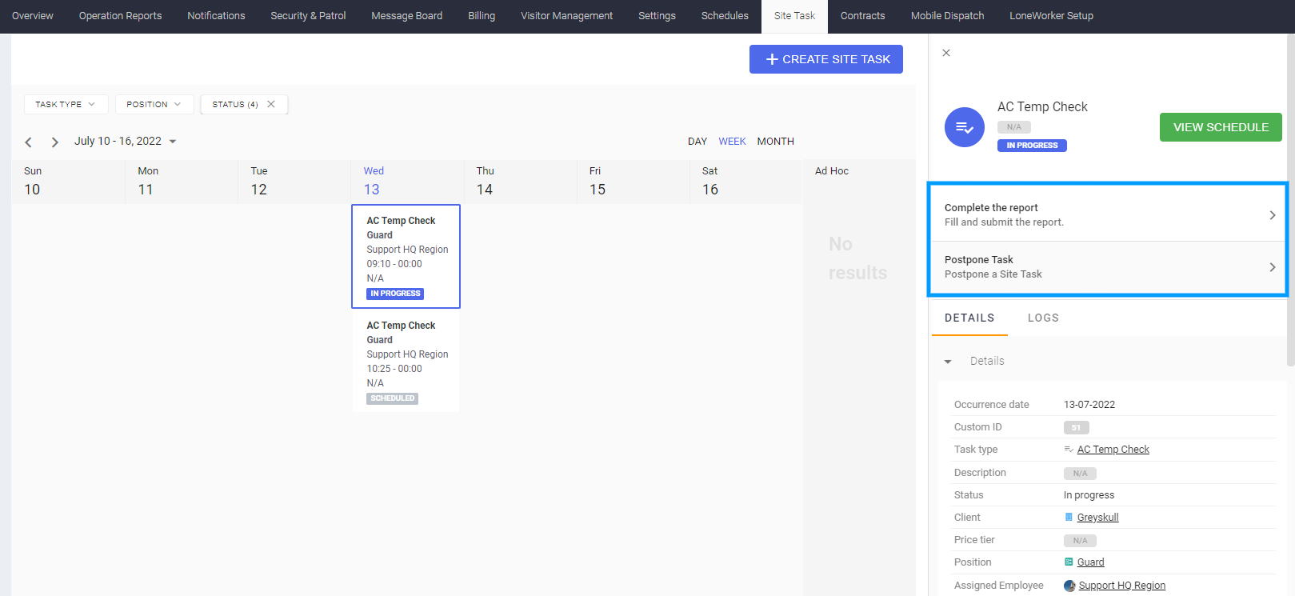Click the Tue 12 day header
The image size is (1295, 596).
point(294,182)
